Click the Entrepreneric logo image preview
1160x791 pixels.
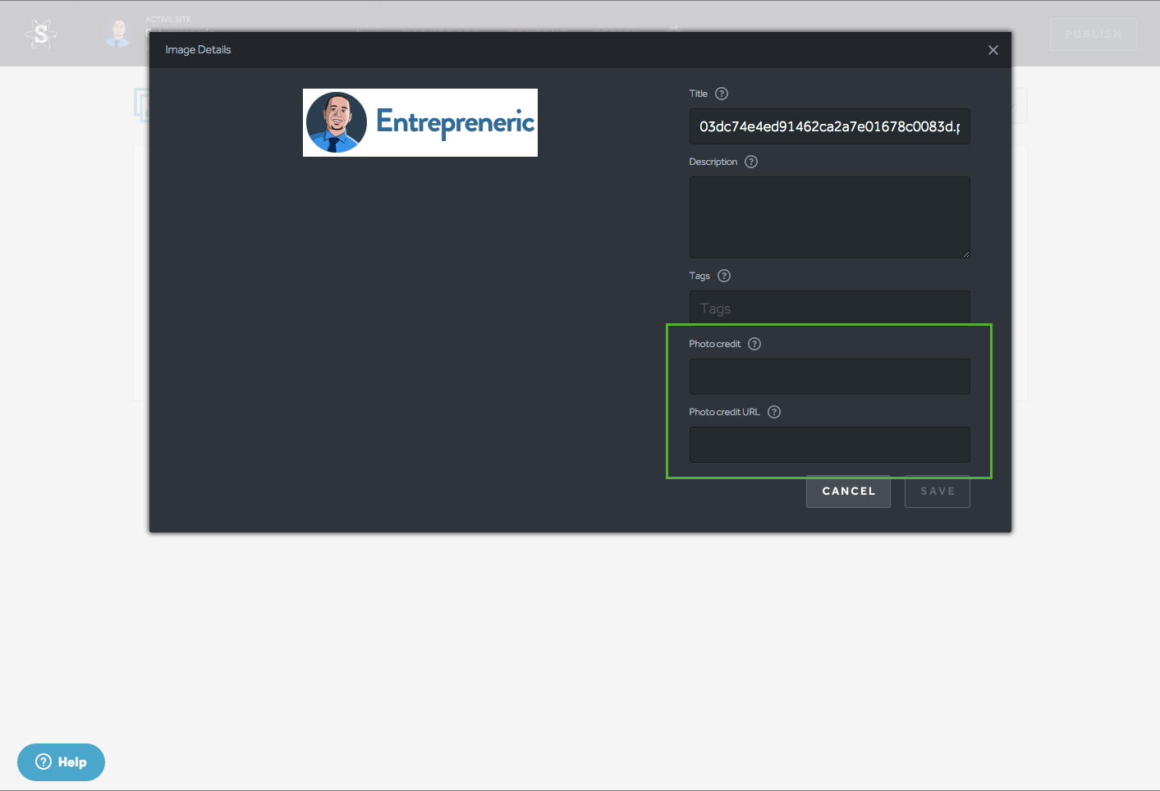pos(420,122)
